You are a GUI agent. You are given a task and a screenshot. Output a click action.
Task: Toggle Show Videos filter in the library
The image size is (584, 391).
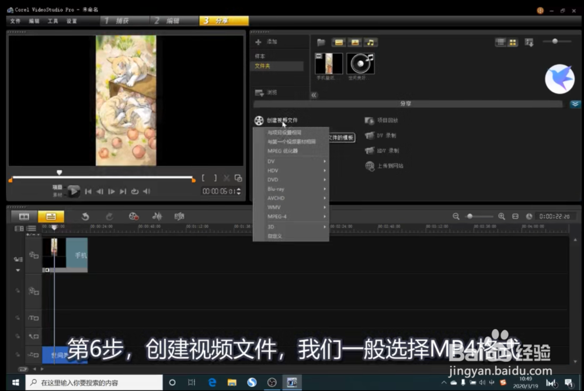[339, 43]
